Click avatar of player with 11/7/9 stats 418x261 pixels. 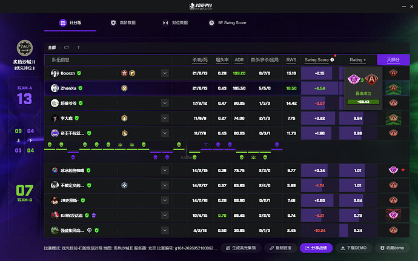coord(55,133)
